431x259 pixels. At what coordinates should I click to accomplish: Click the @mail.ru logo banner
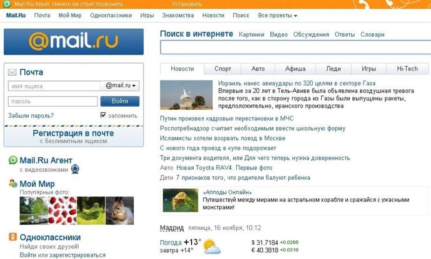(x=74, y=42)
